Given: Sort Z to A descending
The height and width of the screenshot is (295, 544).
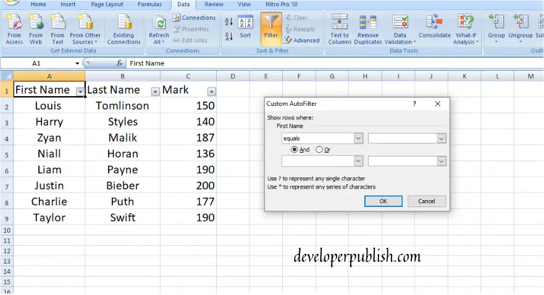Looking at the screenshot, I should point(228,36).
